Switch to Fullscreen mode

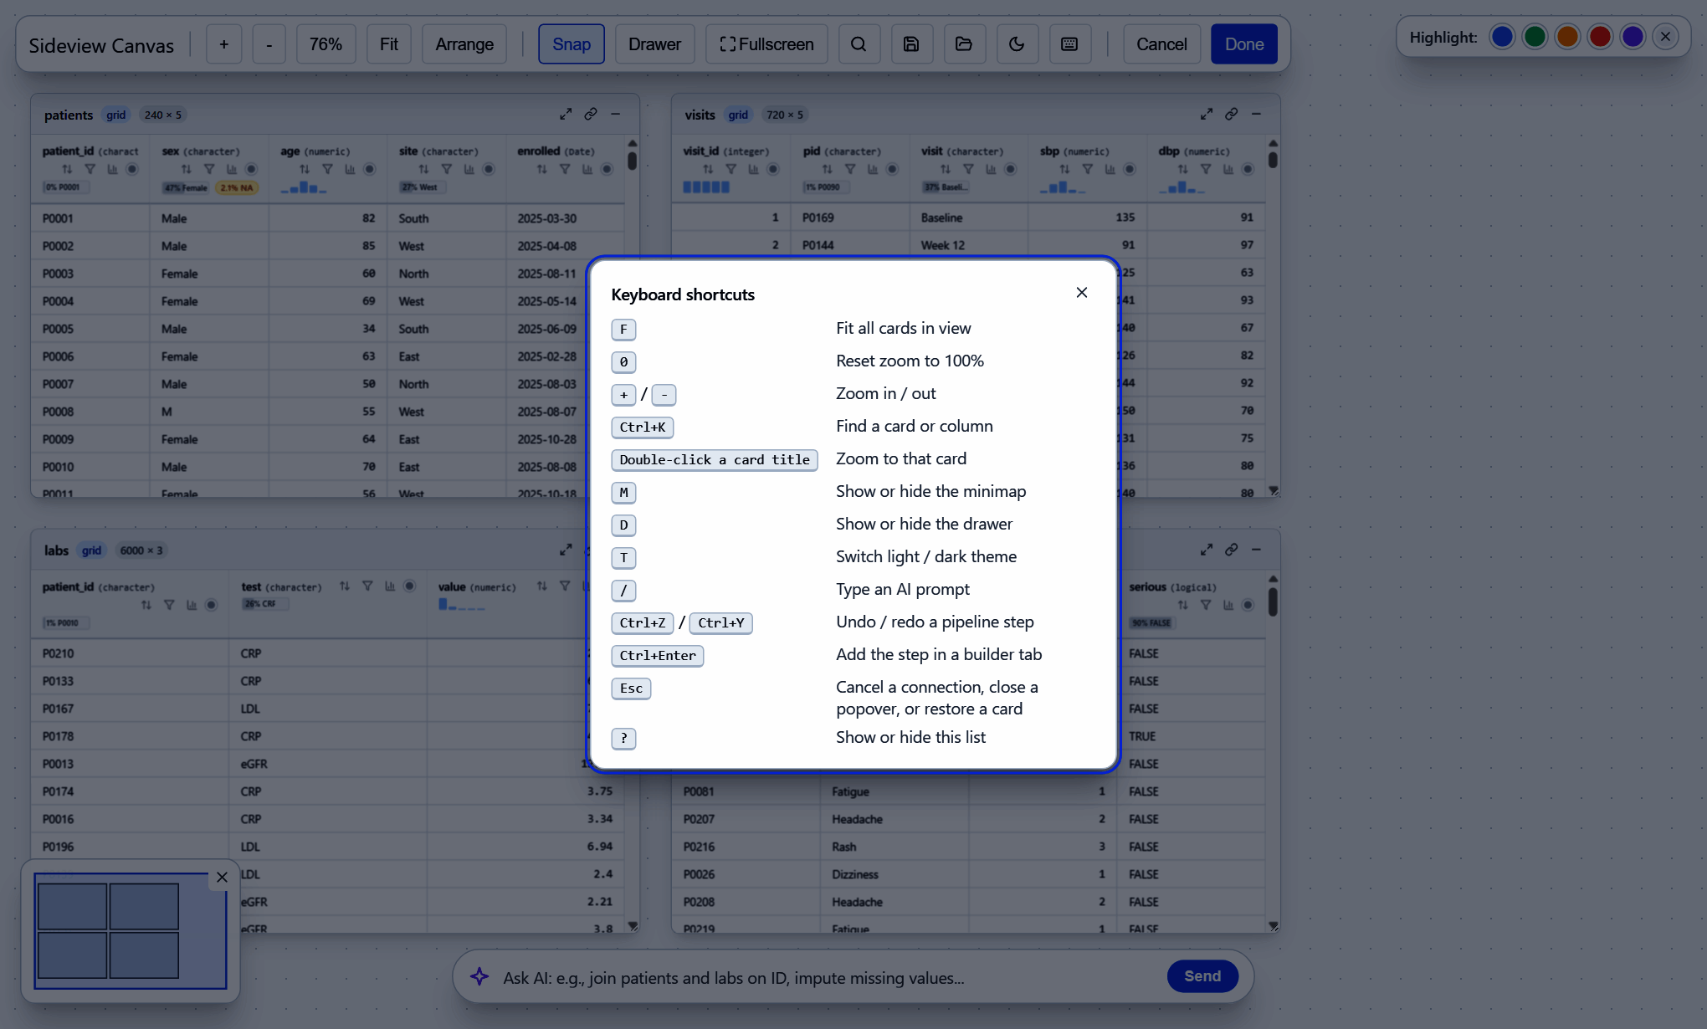766,44
